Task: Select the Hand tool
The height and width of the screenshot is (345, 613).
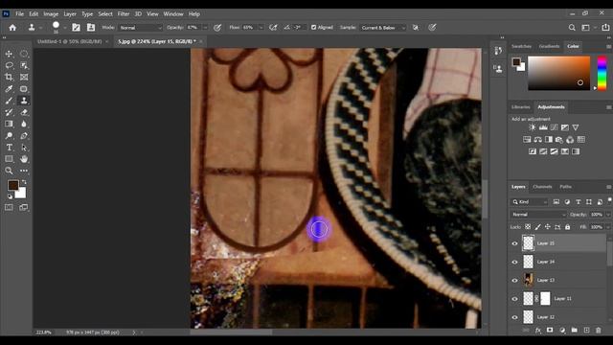Action: [x=24, y=159]
